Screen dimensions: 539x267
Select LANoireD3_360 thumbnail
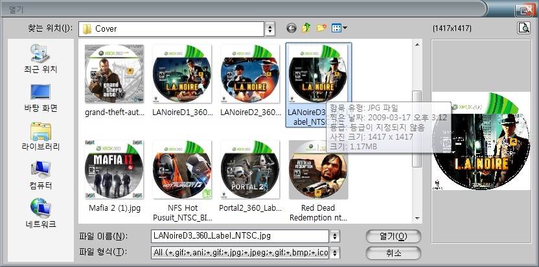click(318, 74)
